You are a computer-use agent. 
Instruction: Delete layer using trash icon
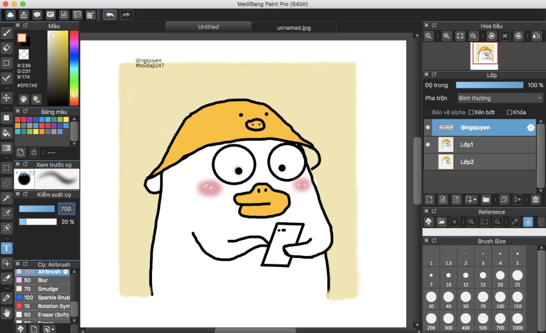(535, 199)
